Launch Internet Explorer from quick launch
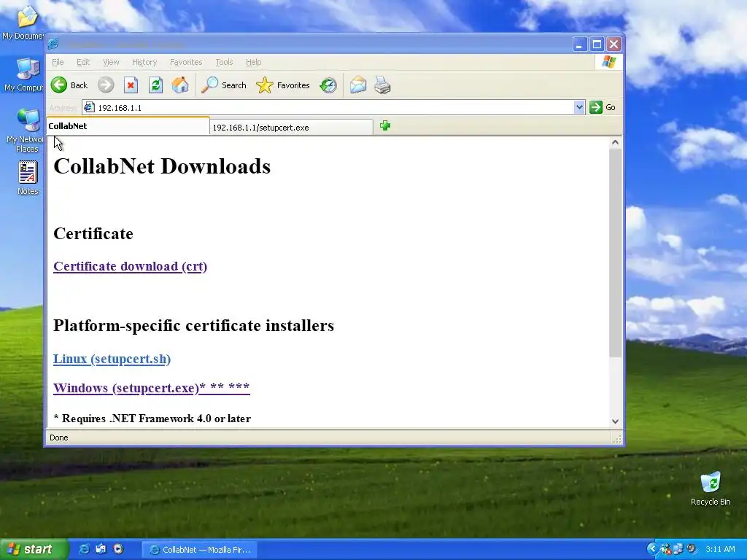The height and width of the screenshot is (560, 747). pyautogui.click(x=84, y=549)
